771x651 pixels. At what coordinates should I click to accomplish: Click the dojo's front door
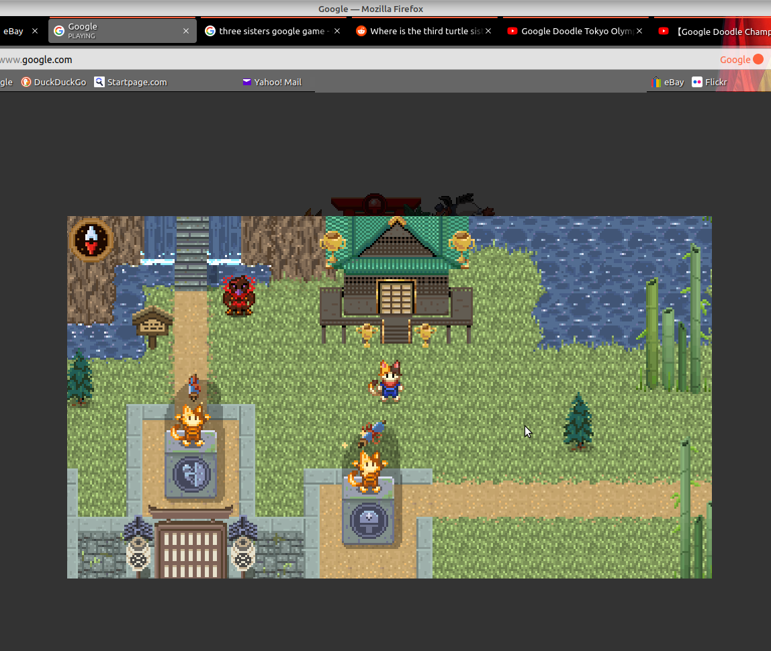click(396, 298)
